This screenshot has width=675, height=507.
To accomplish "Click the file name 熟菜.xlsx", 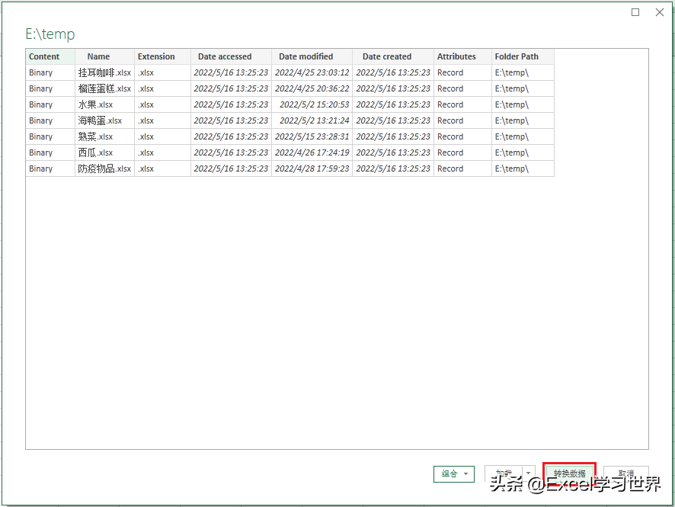I will click(x=95, y=136).
